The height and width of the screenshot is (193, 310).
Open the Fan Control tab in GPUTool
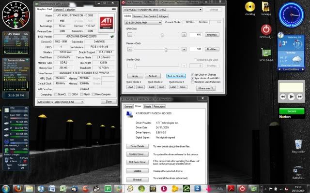point(150,16)
